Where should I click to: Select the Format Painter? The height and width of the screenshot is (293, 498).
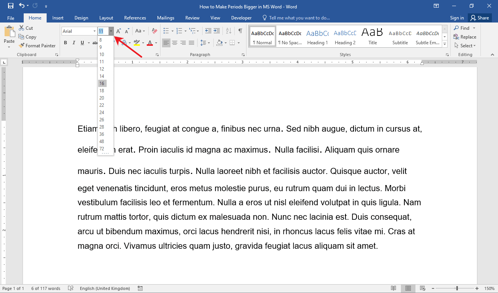[37, 45]
